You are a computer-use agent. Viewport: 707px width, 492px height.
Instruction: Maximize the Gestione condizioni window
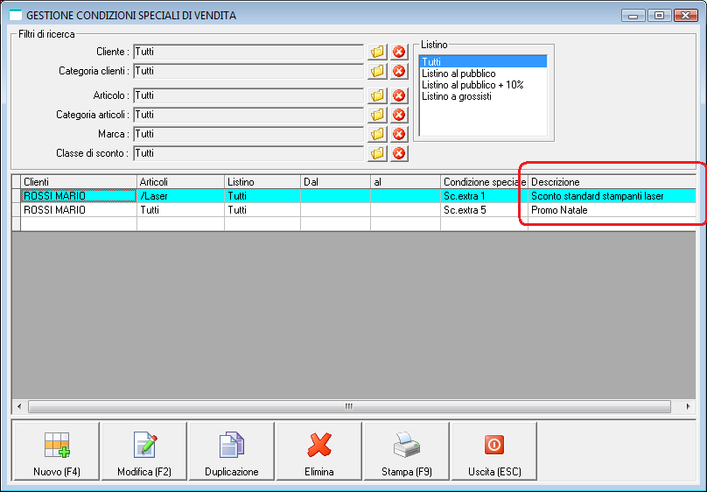tap(659, 16)
